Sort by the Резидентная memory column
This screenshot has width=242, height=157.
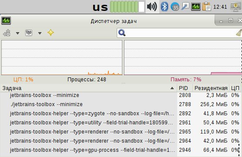(211, 88)
